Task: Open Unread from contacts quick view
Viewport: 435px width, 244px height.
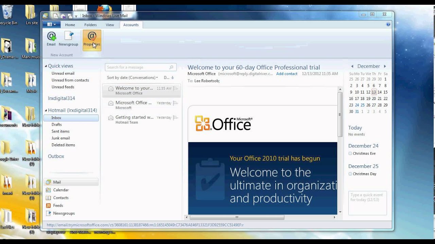Action: pos(70,80)
